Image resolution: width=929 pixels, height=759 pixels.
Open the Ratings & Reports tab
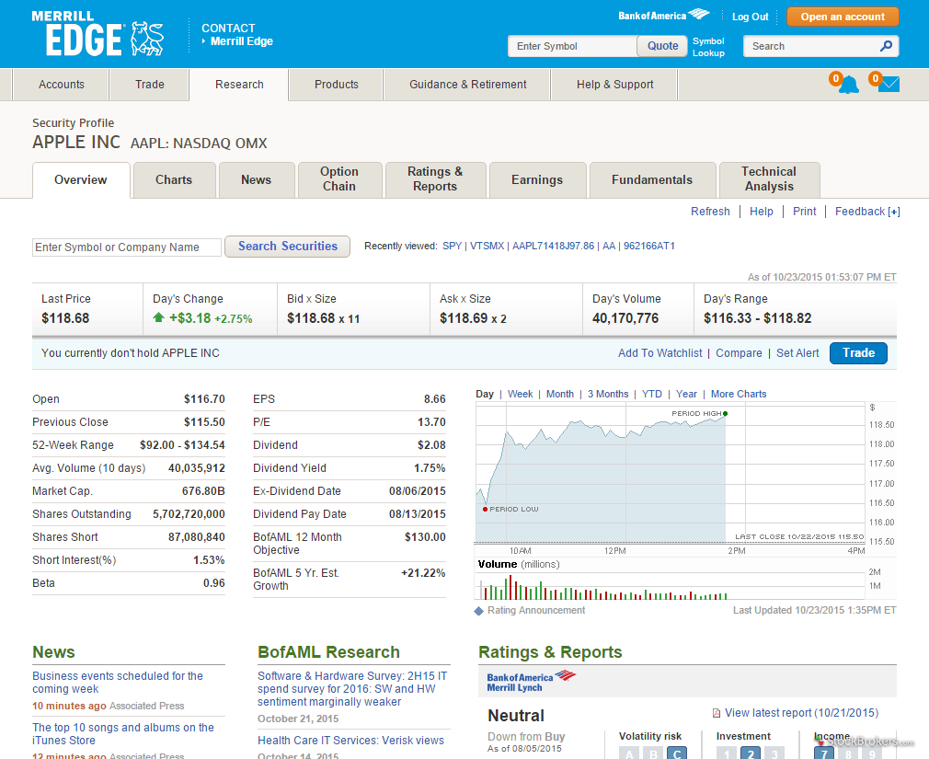[435, 178]
